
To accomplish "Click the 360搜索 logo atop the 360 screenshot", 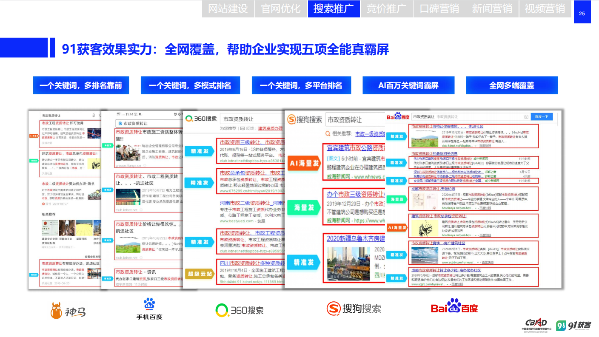I will click(201, 119).
